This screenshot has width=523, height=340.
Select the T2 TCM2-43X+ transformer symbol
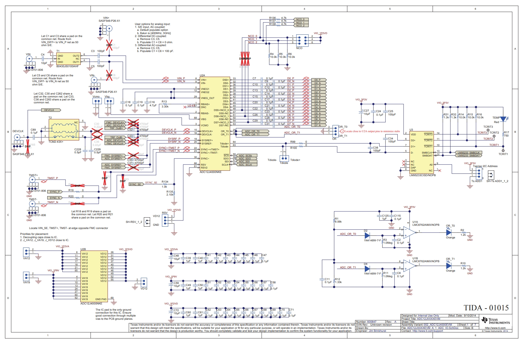pyautogui.click(x=64, y=129)
